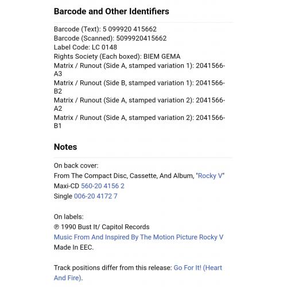Click the Barcode and Other Identifiers heading
The height and width of the screenshot is (287, 287).
pyautogui.click(x=111, y=11)
